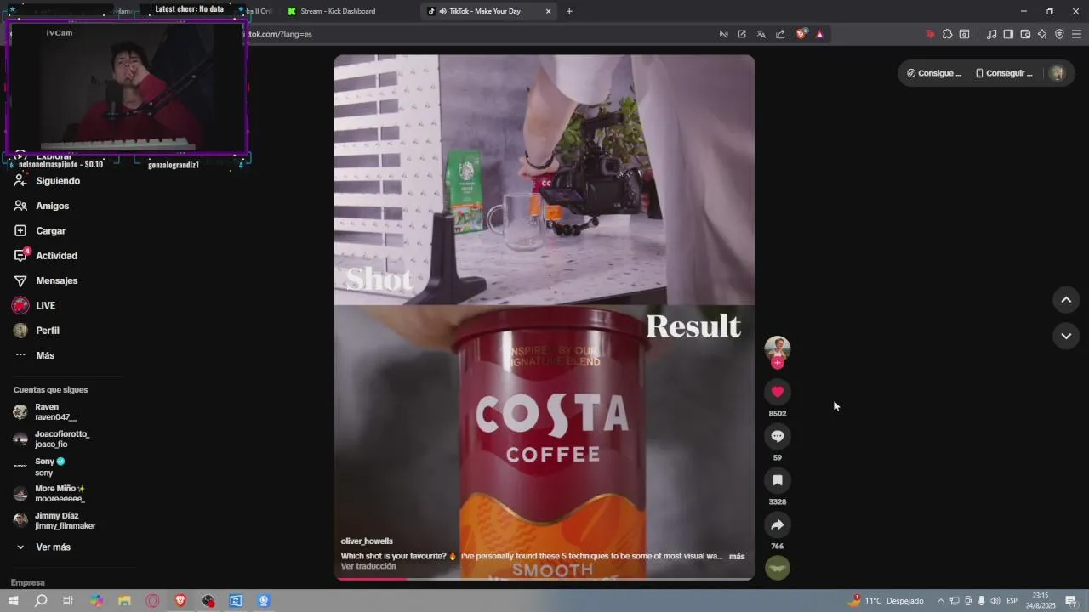The width and height of the screenshot is (1089, 612).
Task: Open Task View on taskbar
Action: coord(68,601)
